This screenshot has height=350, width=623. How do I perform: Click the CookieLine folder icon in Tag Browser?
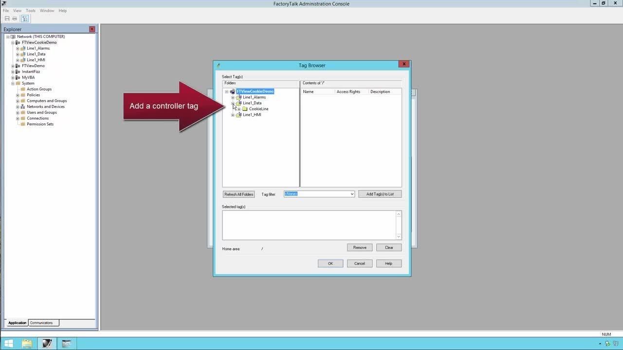(x=245, y=109)
